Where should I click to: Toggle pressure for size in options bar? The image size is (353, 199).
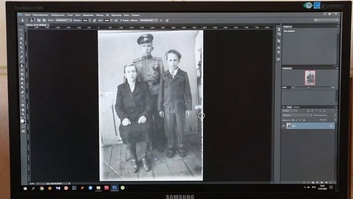(167, 20)
